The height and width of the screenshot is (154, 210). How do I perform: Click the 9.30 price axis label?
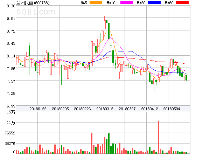click(x=11, y=6)
